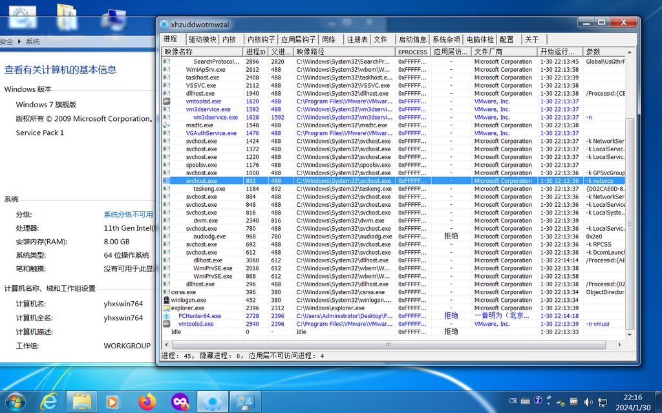Show the 关于 tab
The width and height of the screenshot is (662, 413).
pyautogui.click(x=532, y=39)
